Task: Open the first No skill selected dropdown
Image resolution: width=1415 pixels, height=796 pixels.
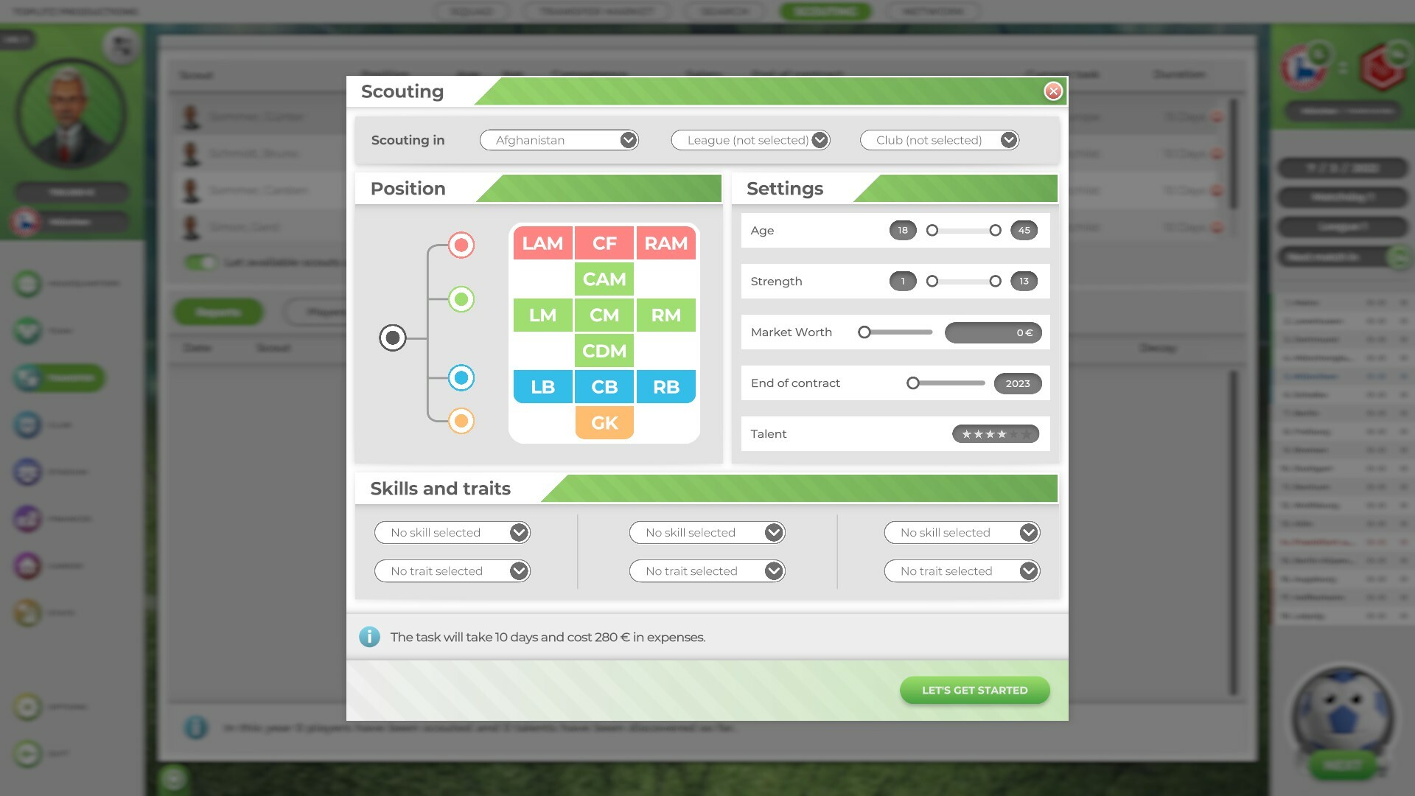Action: pos(452,531)
